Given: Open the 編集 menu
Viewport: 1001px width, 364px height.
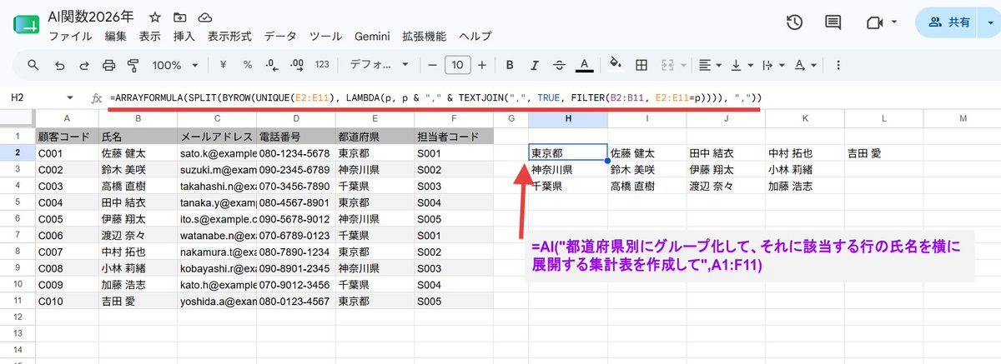Looking at the screenshot, I should coord(116,37).
